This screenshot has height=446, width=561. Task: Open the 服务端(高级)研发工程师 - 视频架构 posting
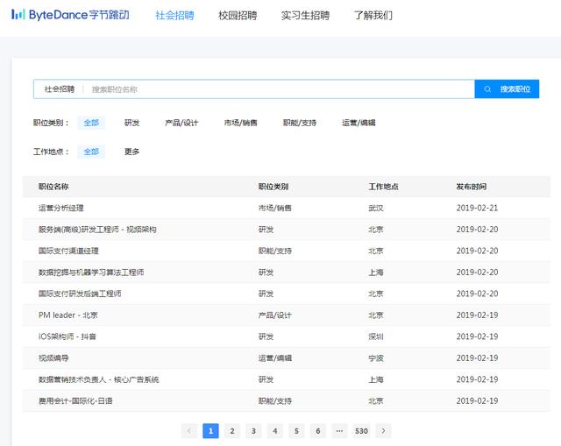[x=97, y=230]
